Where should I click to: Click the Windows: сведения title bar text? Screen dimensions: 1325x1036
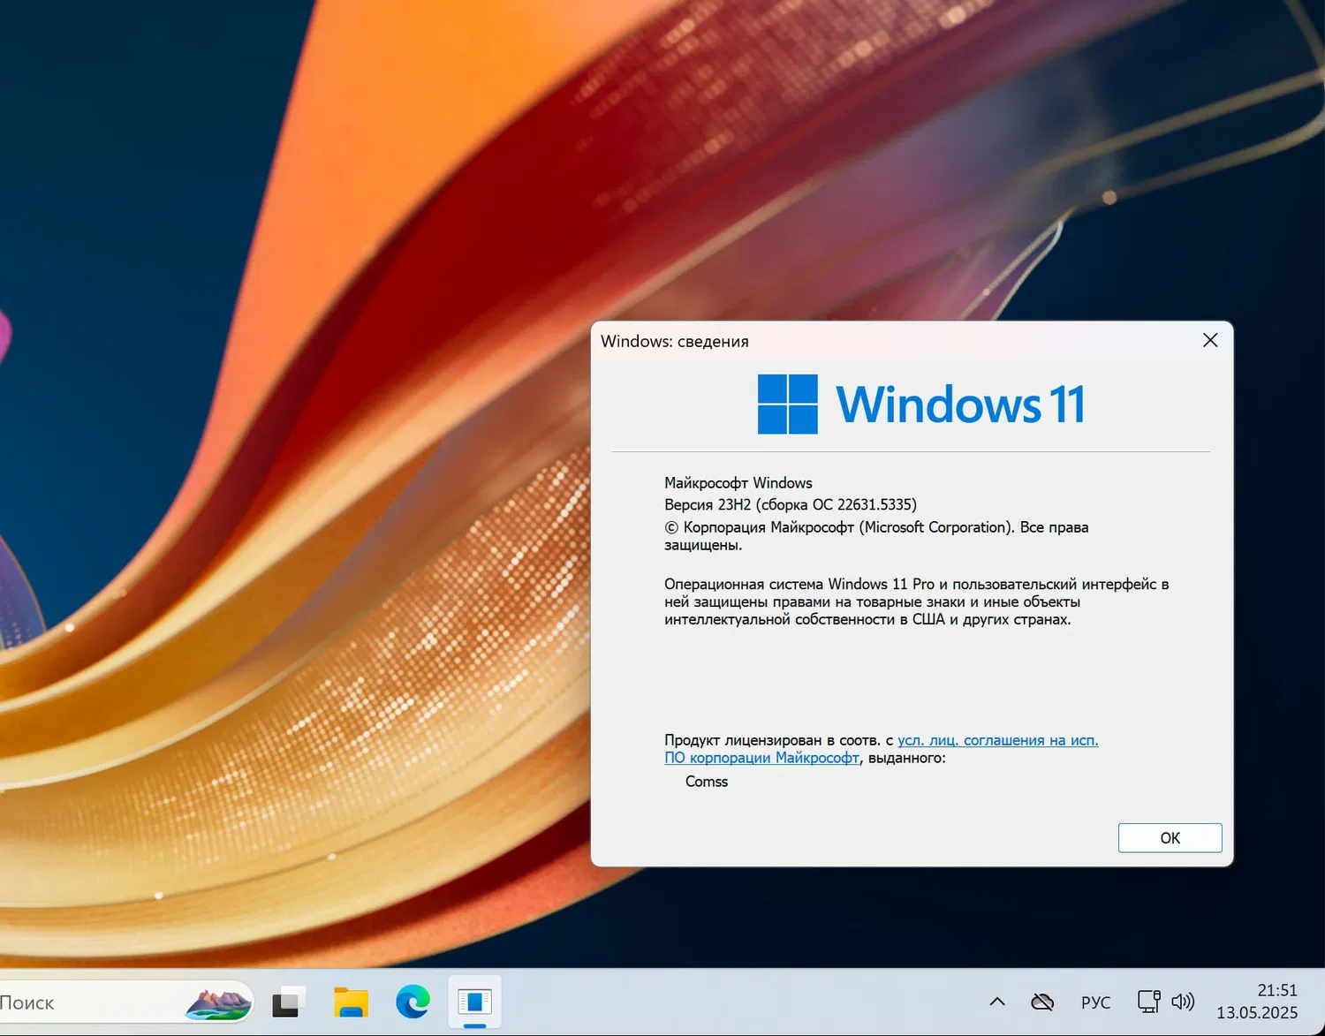(x=675, y=341)
